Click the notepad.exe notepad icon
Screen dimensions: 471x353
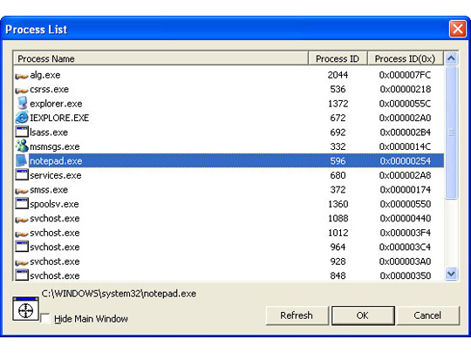pyautogui.click(x=22, y=160)
